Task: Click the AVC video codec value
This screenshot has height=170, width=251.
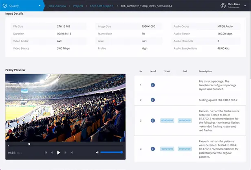Action: (x=59, y=41)
